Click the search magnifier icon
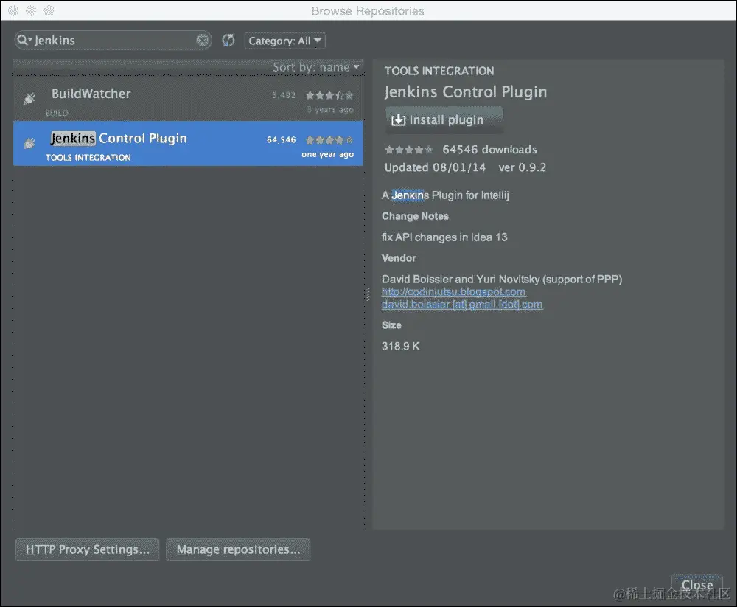The width and height of the screenshot is (737, 607). [x=23, y=41]
